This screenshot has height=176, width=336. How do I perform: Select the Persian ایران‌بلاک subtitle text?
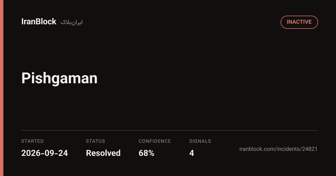tap(72, 22)
